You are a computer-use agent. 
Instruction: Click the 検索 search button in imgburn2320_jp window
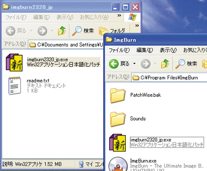83,31
